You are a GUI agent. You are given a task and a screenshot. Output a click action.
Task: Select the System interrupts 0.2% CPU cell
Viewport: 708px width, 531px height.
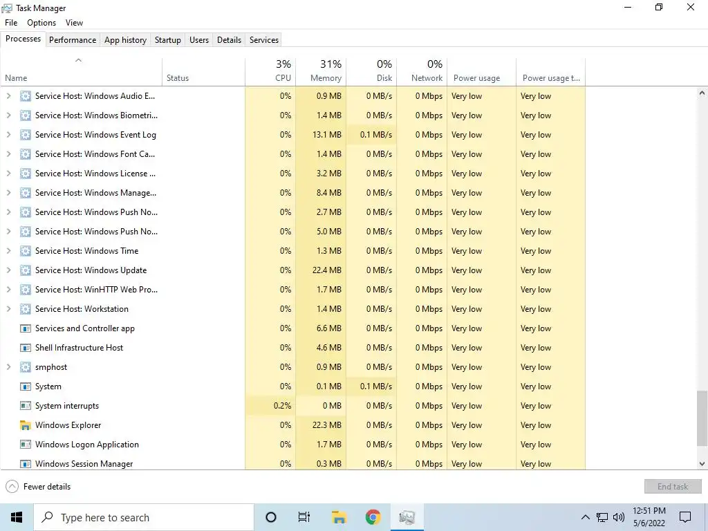coord(270,406)
